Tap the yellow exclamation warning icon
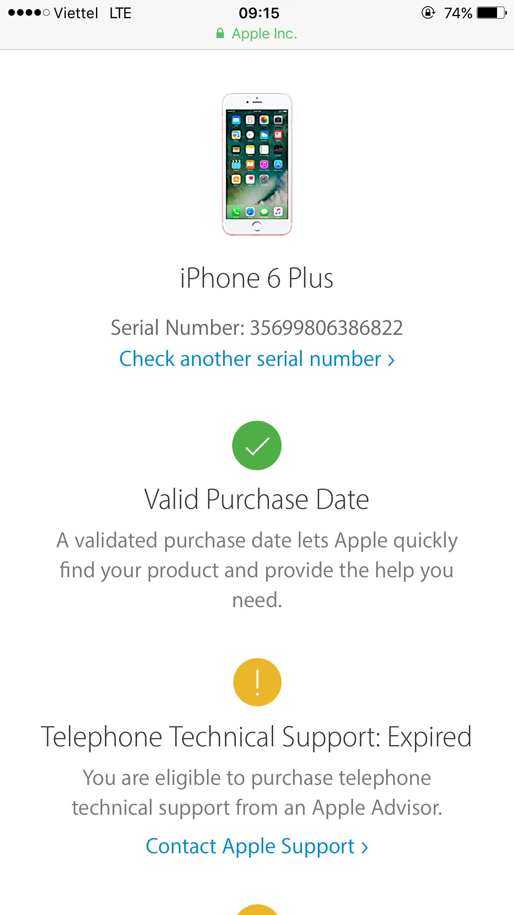This screenshot has width=514, height=915. 257,682
